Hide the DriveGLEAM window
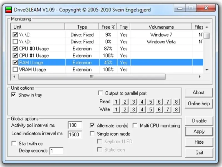The height and width of the screenshot is (167, 222). (x=199, y=142)
